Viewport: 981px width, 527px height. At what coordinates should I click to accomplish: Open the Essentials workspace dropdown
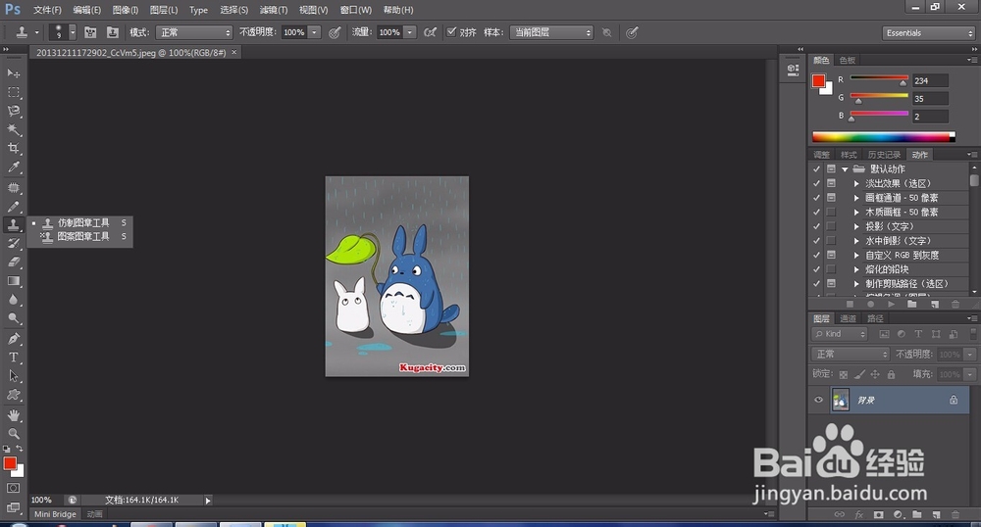click(929, 33)
